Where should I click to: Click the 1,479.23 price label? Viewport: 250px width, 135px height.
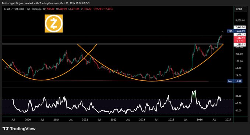240,35
